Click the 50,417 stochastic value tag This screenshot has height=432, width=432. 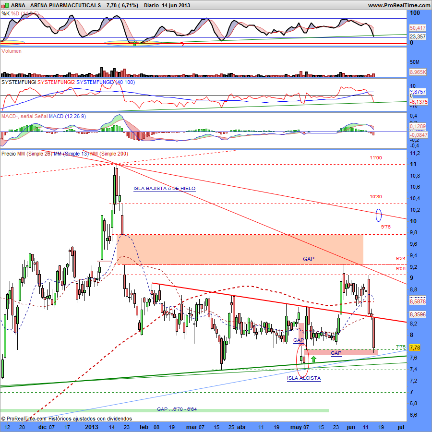pos(418,28)
